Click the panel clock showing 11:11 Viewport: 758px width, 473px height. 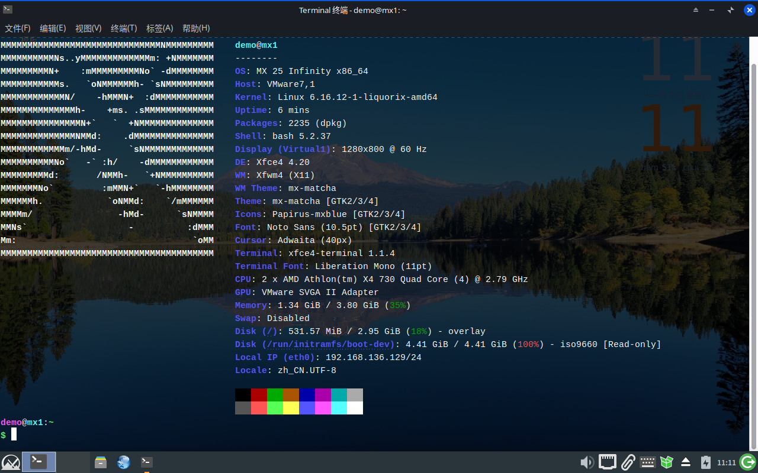(726, 462)
